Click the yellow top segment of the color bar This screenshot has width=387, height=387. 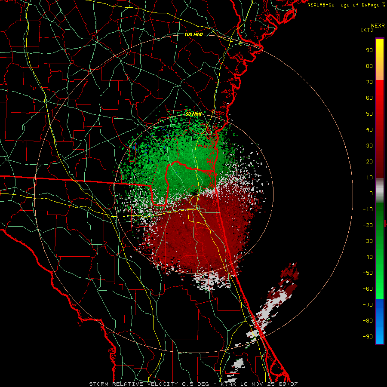tap(380, 59)
